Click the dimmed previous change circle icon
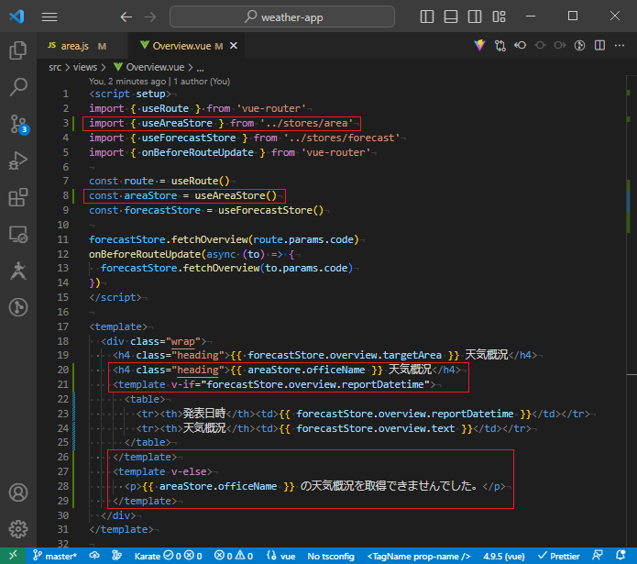Viewport: 637px width, 564px height. point(540,46)
